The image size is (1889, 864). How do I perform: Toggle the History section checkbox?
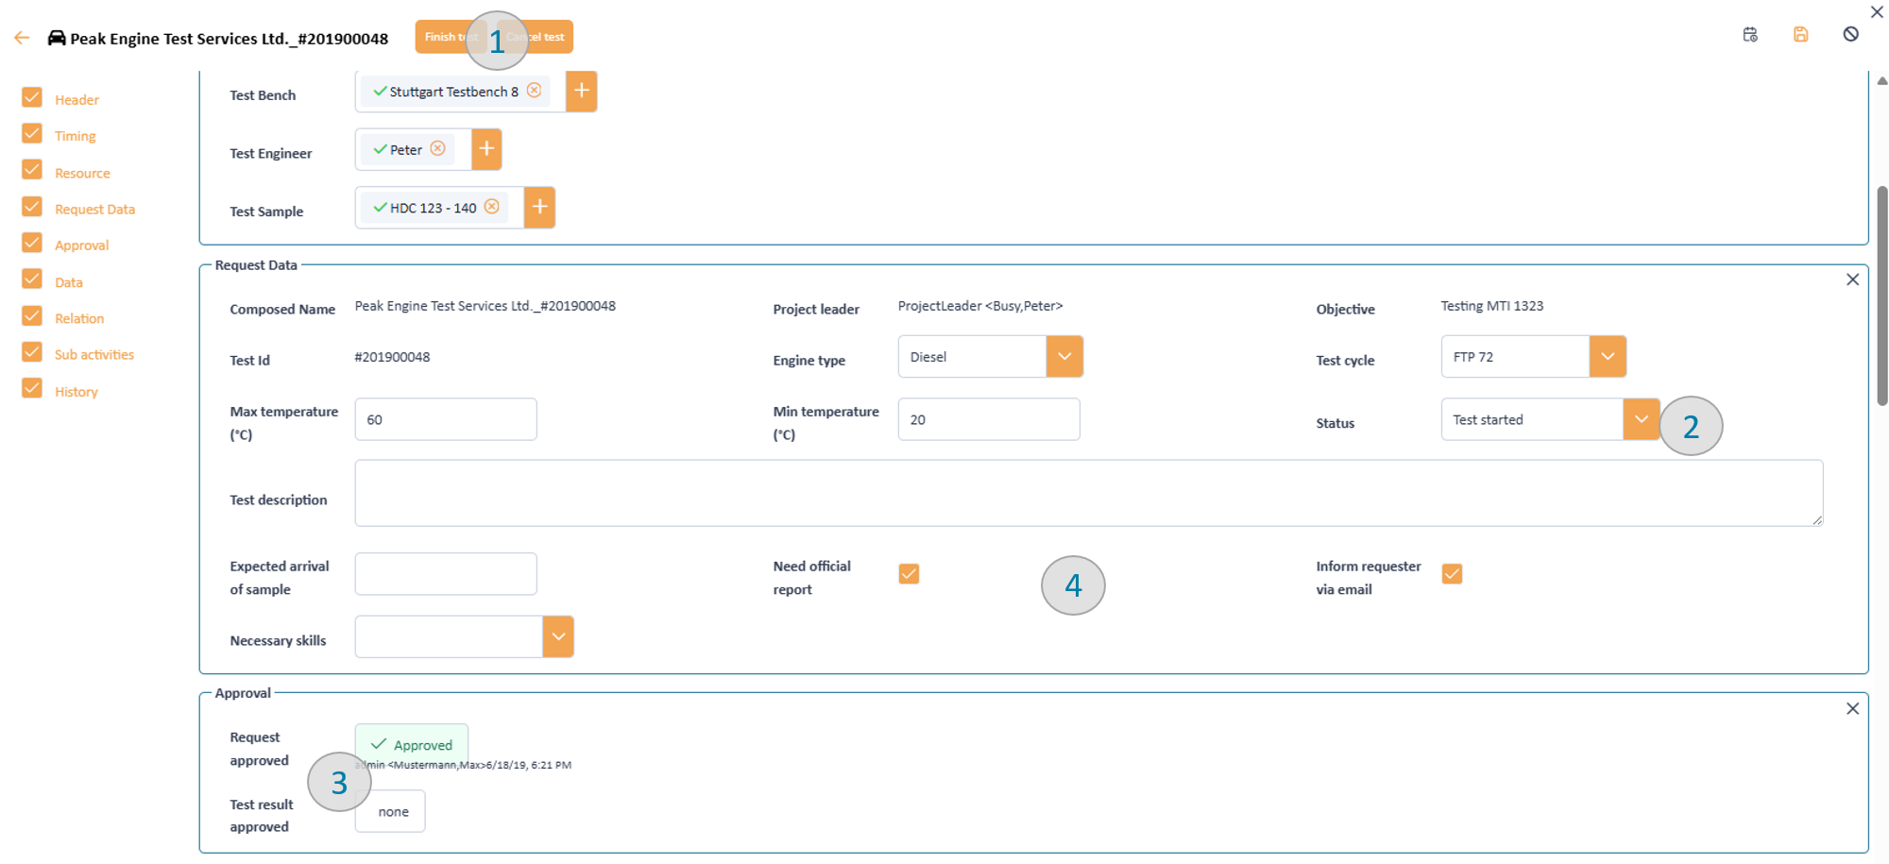coord(32,389)
